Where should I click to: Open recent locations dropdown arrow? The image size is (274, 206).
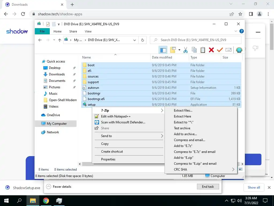[x=54, y=40]
